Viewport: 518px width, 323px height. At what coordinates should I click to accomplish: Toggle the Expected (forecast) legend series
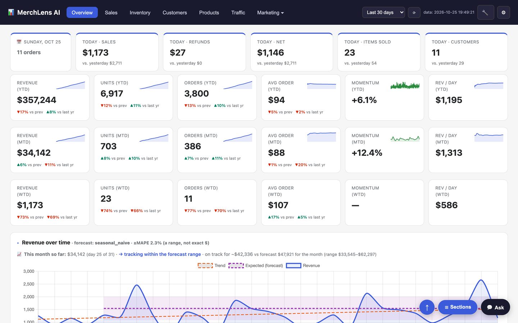pyautogui.click(x=256, y=266)
